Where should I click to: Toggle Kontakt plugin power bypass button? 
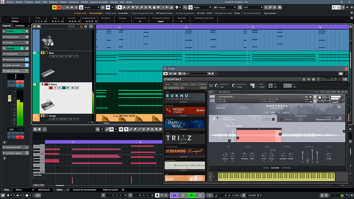point(165,73)
